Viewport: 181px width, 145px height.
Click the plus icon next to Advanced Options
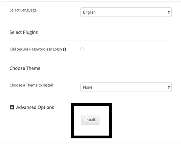(x=12, y=107)
